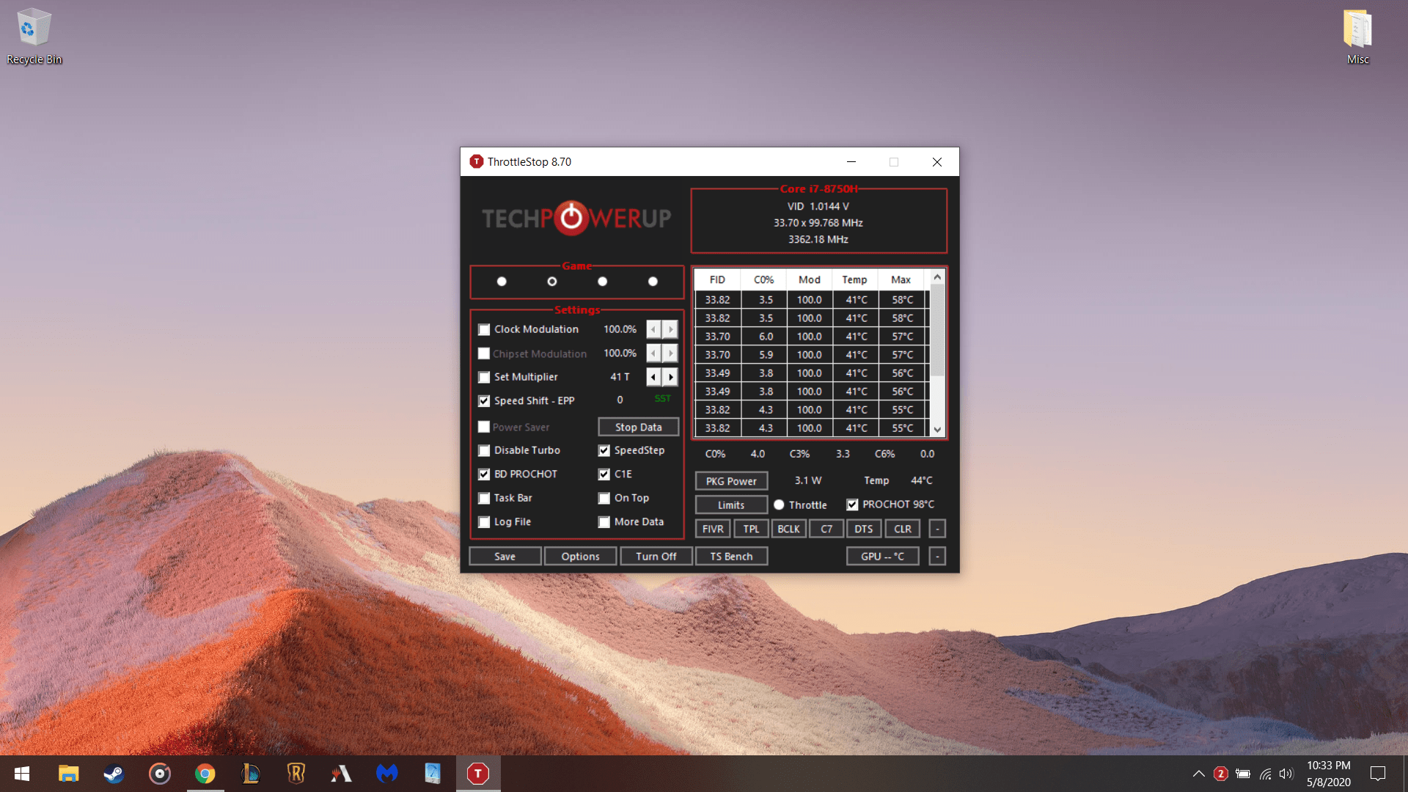Increase Set Multiplier with the right arrow
Viewport: 1408px width, 792px height.
670,376
